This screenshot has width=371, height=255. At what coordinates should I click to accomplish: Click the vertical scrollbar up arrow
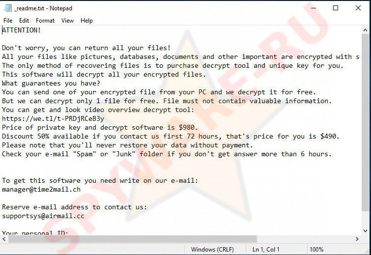coord(365,30)
